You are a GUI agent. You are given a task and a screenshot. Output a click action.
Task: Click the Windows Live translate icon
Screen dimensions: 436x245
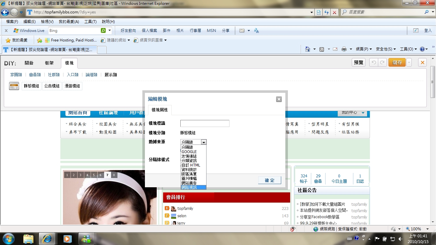click(256, 31)
